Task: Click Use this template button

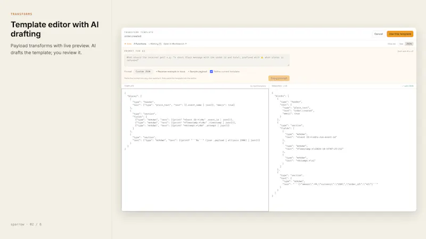Action: click(400, 34)
